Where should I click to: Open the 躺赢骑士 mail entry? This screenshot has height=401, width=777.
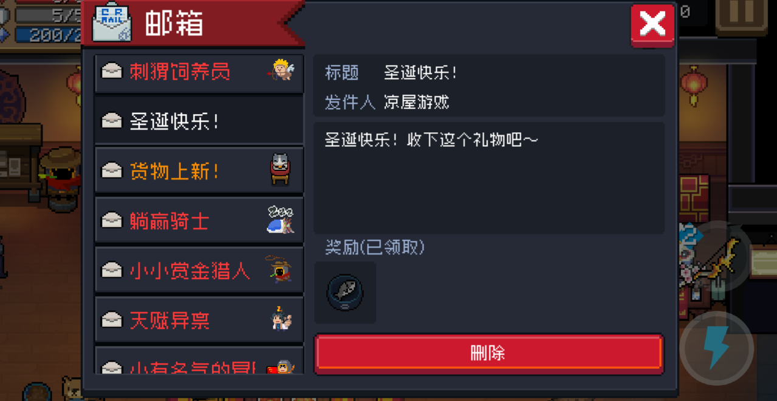[x=199, y=220]
